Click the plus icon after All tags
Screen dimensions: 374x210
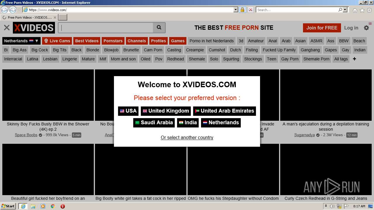click(x=354, y=59)
